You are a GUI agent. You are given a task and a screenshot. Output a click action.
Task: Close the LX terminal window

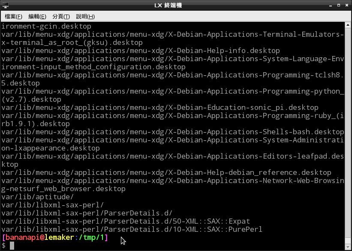click(x=346, y=5)
